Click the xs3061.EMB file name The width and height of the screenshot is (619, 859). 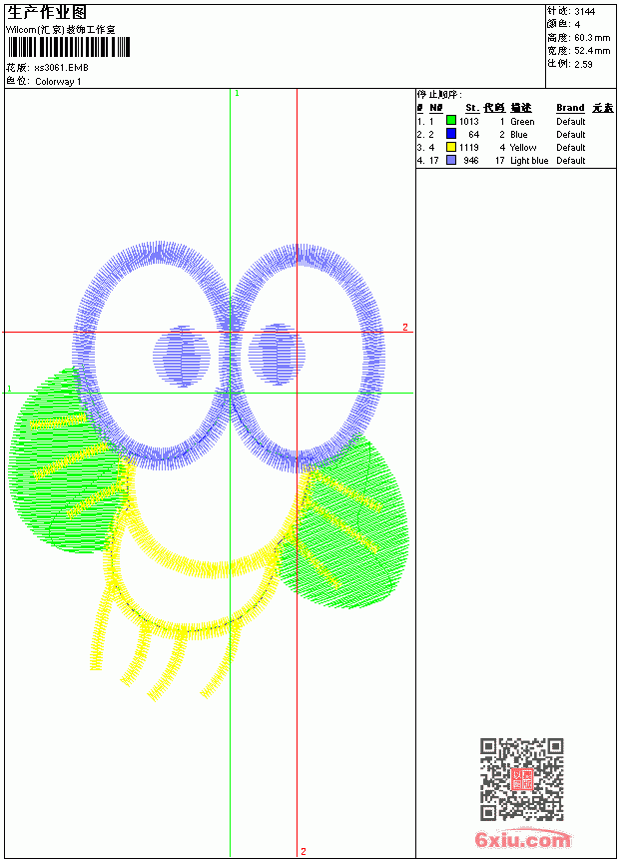61,68
